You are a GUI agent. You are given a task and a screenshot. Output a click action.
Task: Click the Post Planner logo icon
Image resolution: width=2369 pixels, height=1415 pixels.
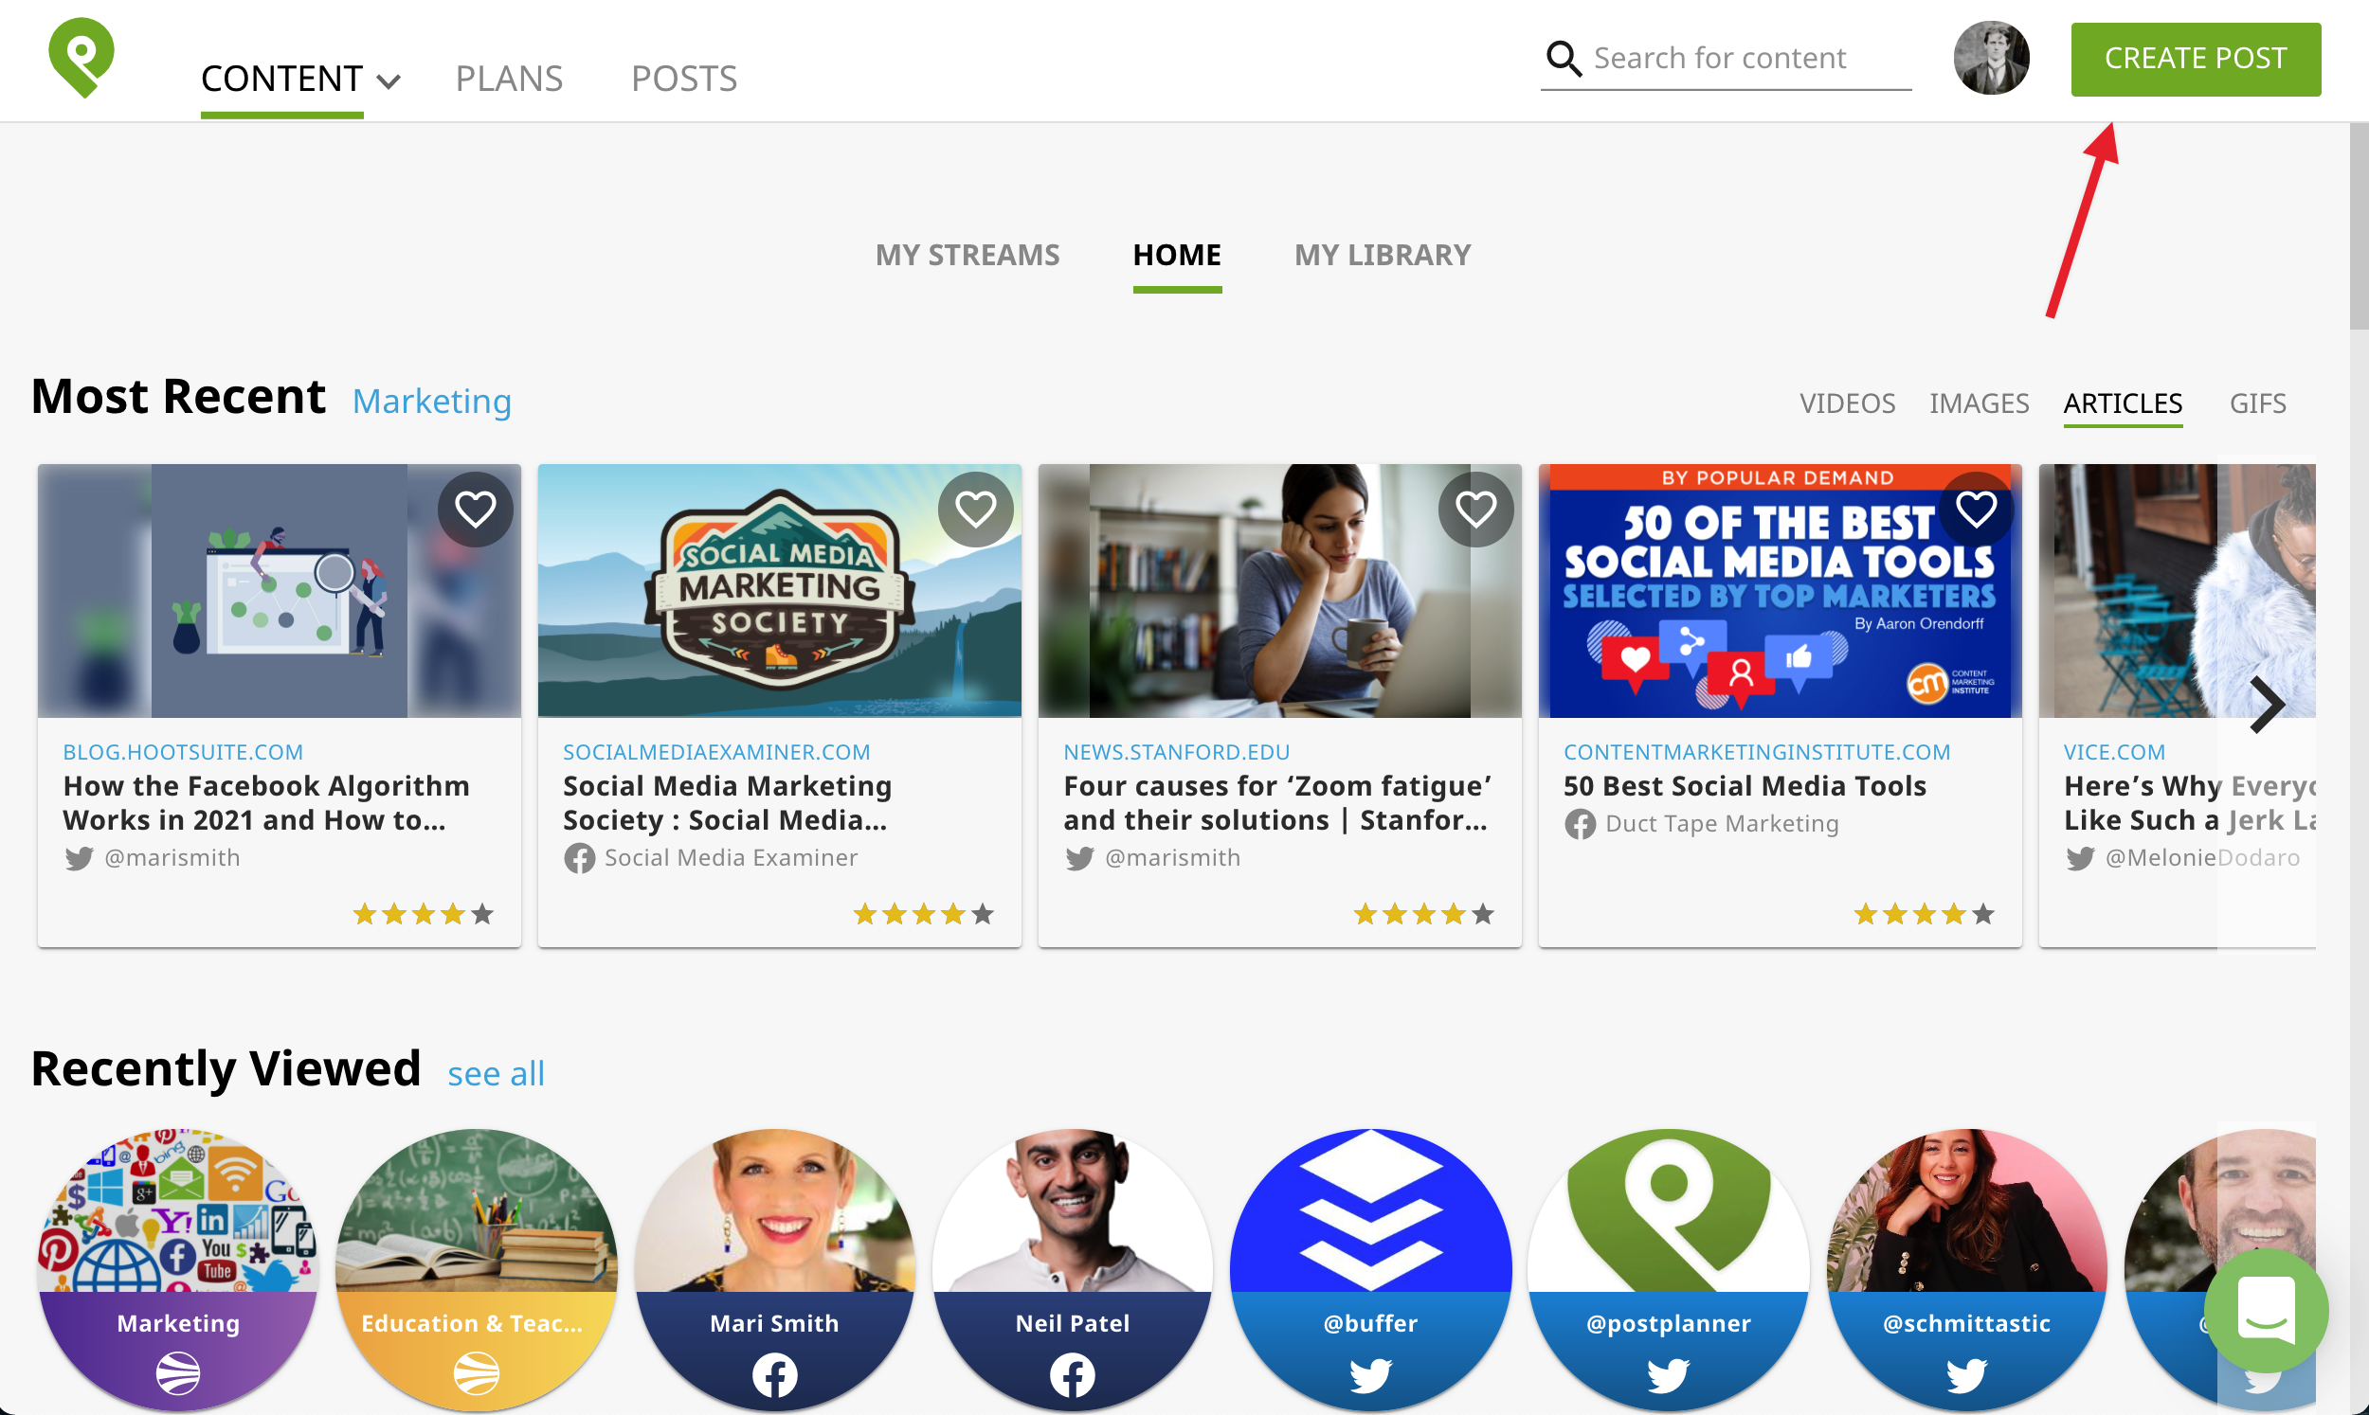(x=81, y=57)
